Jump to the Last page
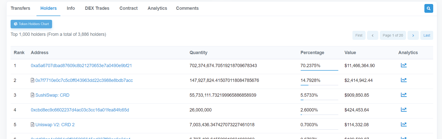Image resolution: width=442 pixels, height=139 pixels. 426,36
